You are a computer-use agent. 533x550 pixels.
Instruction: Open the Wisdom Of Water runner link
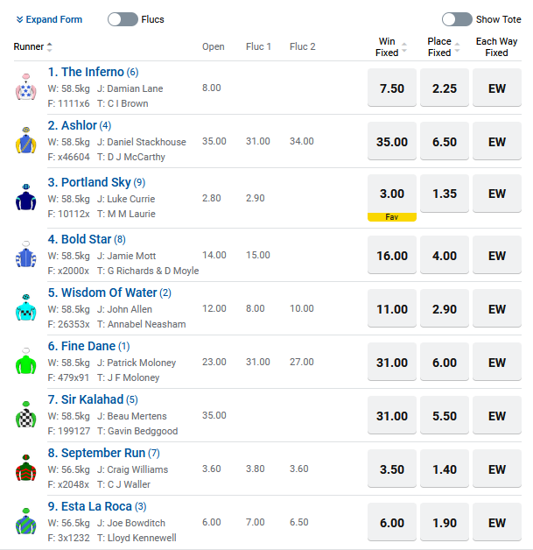[102, 293]
